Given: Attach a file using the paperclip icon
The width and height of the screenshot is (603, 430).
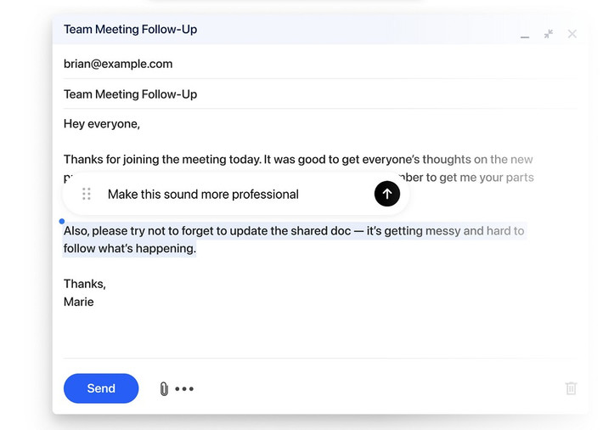Looking at the screenshot, I should pyautogui.click(x=164, y=389).
